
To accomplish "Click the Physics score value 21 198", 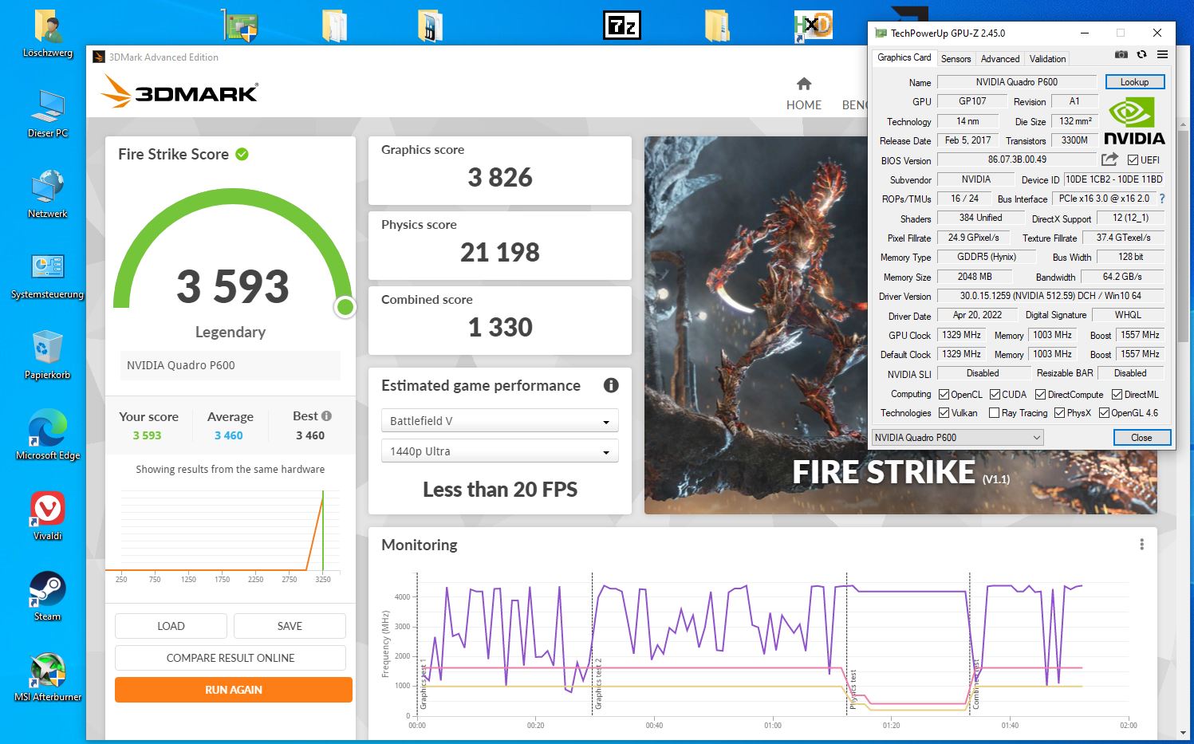I will coord(500,252).
